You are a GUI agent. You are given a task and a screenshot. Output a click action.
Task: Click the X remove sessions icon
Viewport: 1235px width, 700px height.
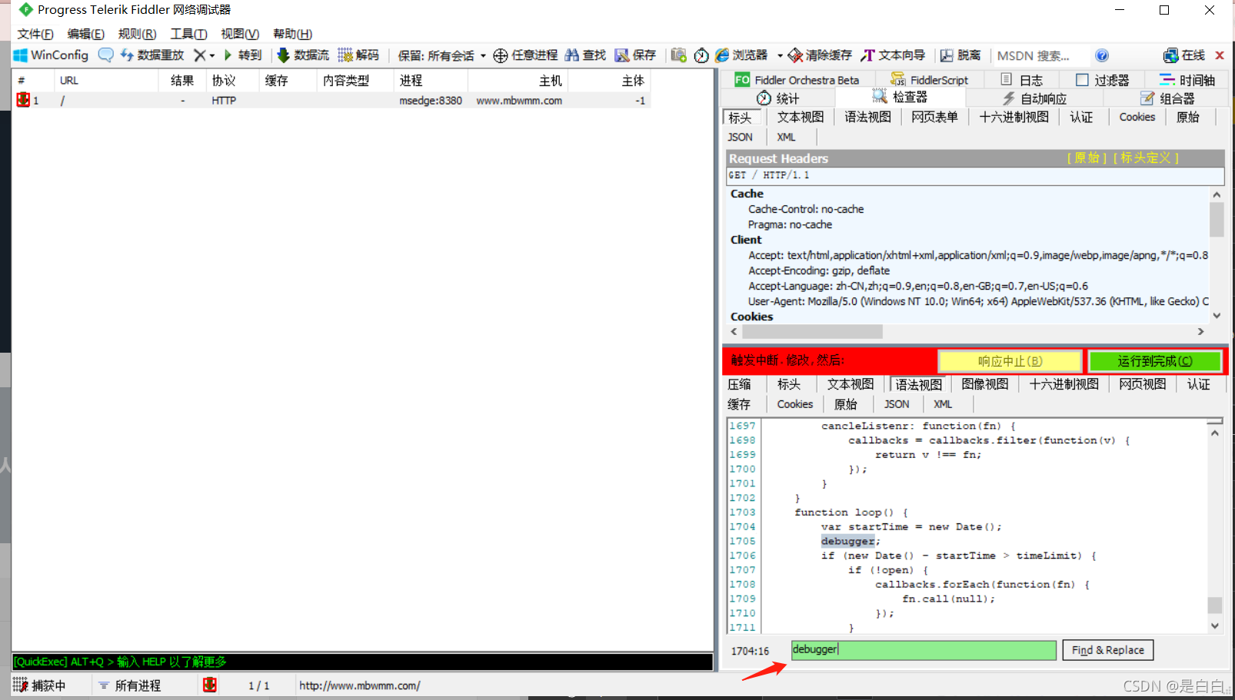pos(199,55)
